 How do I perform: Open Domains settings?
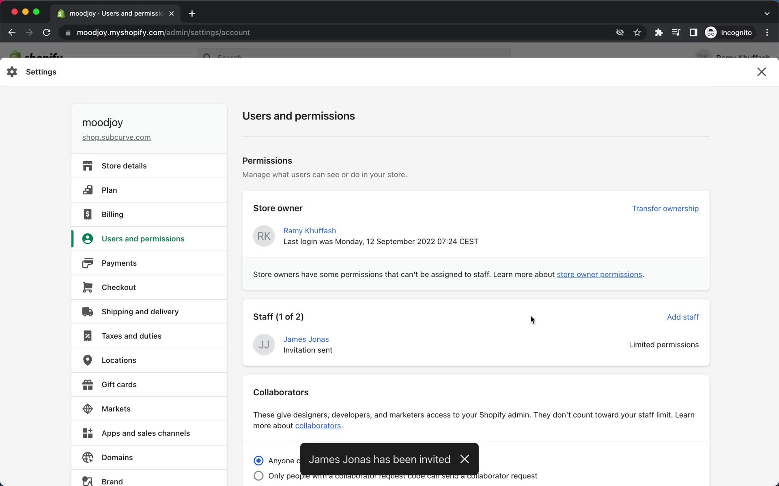[149, 457]
